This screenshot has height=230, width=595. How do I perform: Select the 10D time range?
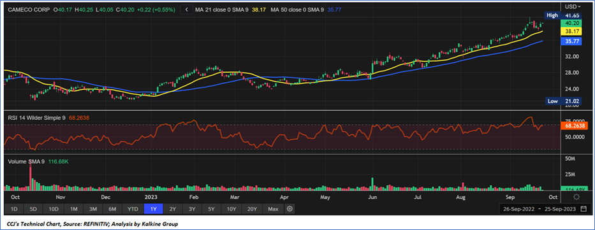(54, 209)
